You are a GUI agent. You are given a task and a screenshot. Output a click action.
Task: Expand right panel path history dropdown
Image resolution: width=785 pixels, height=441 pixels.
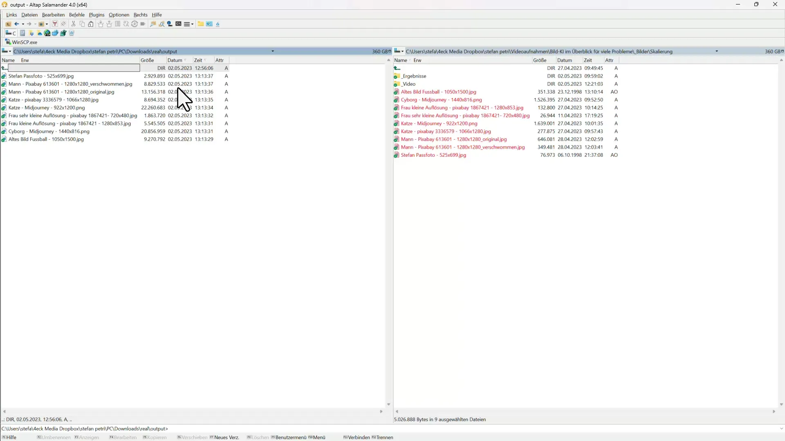(x=717, y=51)
